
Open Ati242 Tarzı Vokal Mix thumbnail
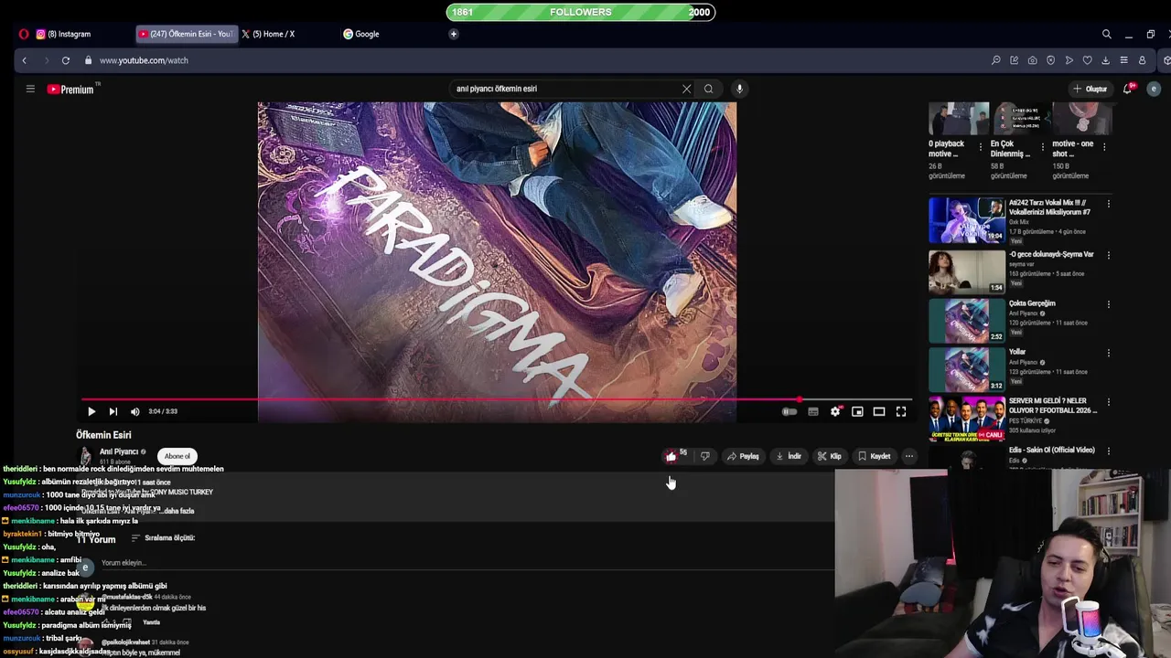click(x=967, y=220)
